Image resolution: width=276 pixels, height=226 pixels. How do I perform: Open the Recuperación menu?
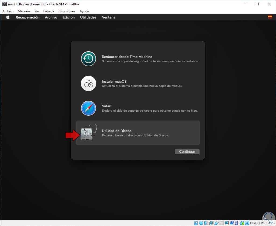[x=27, y=17]
